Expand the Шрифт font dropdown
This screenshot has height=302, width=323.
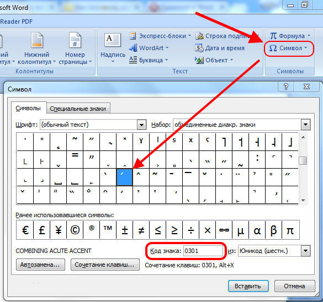pyautogui.click(x=141, y=125)
